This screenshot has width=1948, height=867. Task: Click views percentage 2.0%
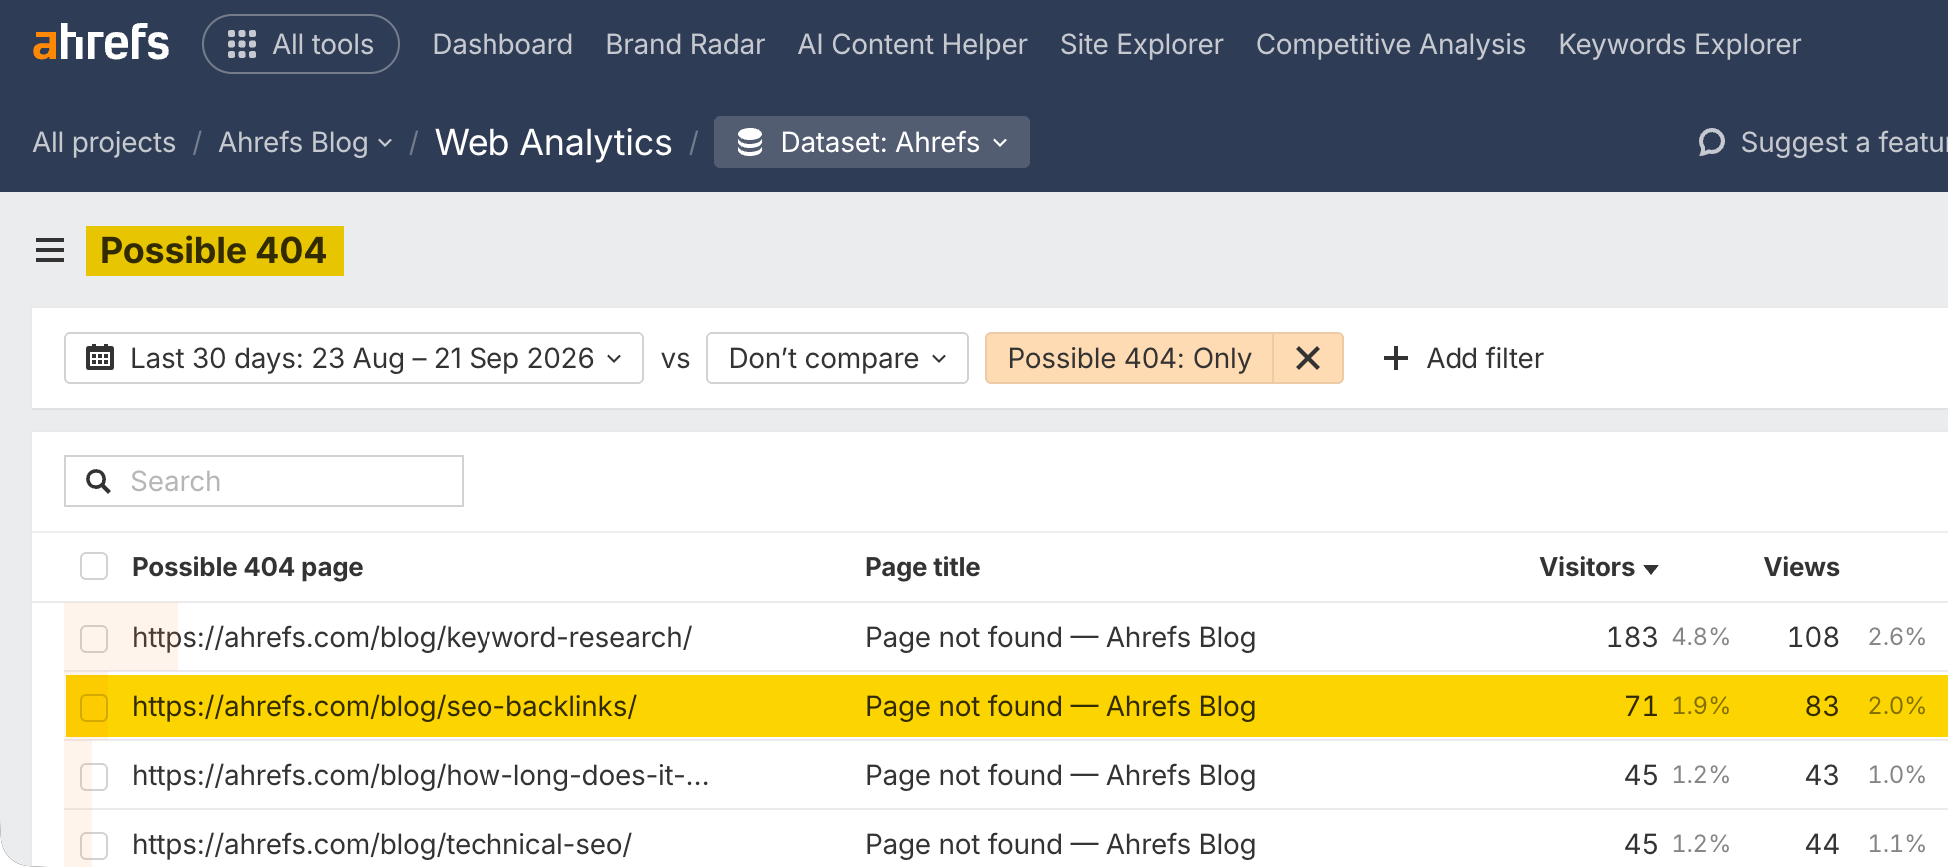[1897, 706]
